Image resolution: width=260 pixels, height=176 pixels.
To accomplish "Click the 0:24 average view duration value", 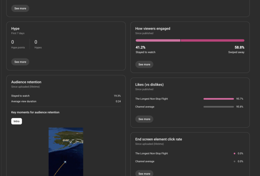I will pos(118,101).
